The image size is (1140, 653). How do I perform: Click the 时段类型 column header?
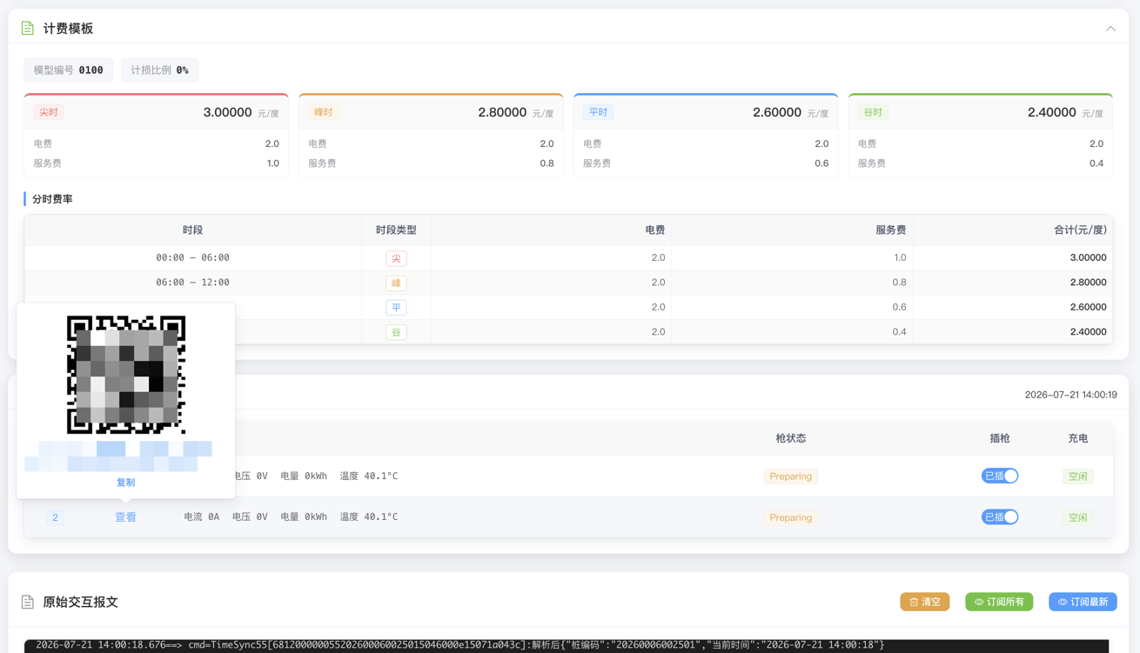pos(396,230)
